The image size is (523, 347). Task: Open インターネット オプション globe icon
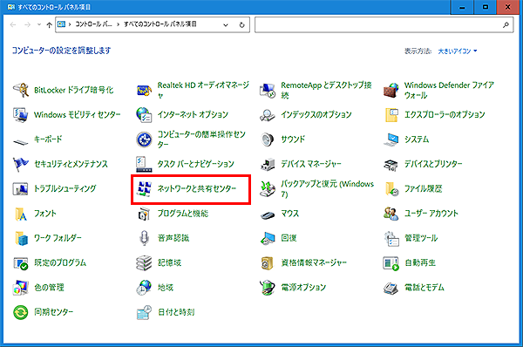(144, 114)
